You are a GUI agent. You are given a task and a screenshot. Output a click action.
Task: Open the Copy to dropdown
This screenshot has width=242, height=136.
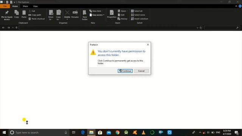click(58, 15)
